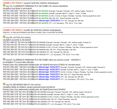The image size is (117, 109).
Task: Click the TNT-R4 30H 'démarrage: 10/05/2011' text
Action: click(x=49, y=75)
